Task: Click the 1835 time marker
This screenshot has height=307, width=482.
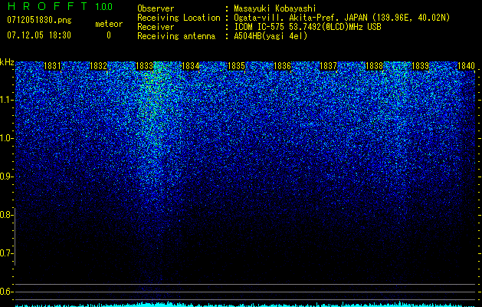Action: pyautogui.click(x=236, y=66)
